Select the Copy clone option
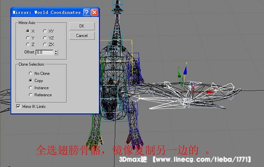The image size is (264, 167). tap(30, 80)
